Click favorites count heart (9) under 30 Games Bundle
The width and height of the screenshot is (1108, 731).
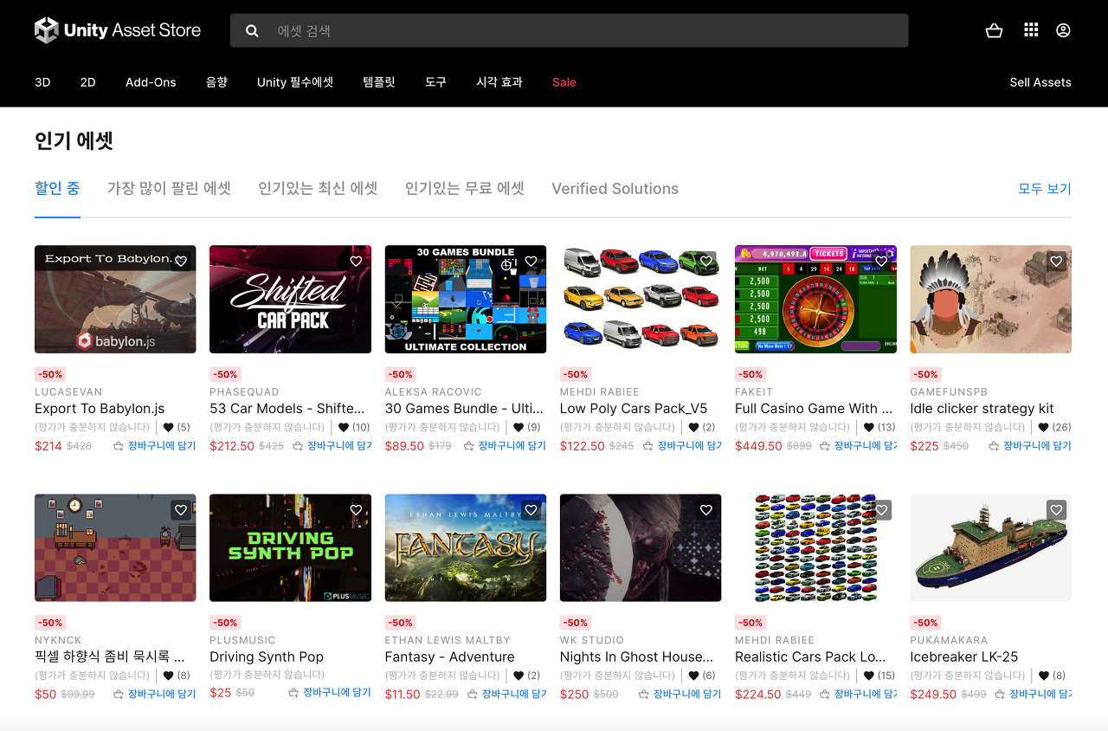tap(519, 427)
